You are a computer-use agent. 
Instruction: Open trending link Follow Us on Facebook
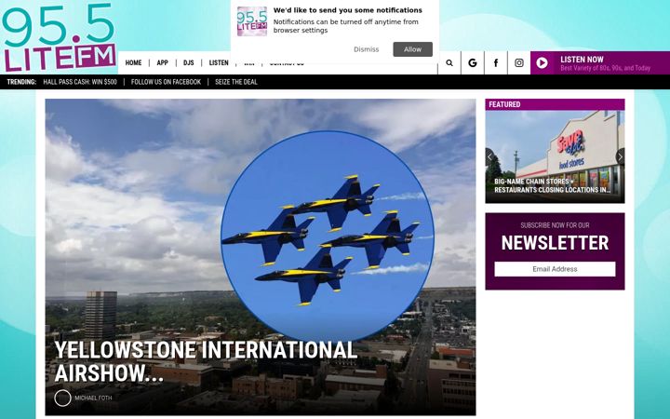point(166,82)
